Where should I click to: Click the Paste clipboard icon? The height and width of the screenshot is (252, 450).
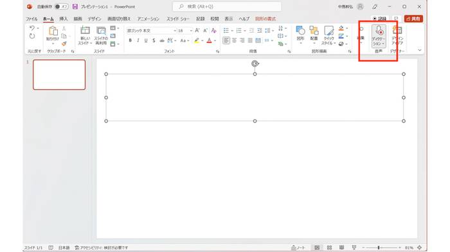[x=53, y=31]
